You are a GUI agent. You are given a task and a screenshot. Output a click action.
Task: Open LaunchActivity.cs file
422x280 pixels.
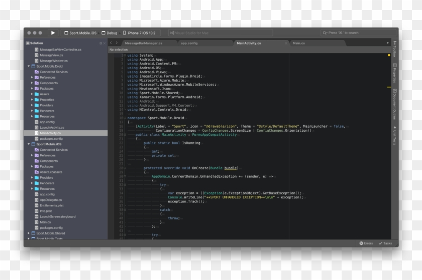point(52,128)
